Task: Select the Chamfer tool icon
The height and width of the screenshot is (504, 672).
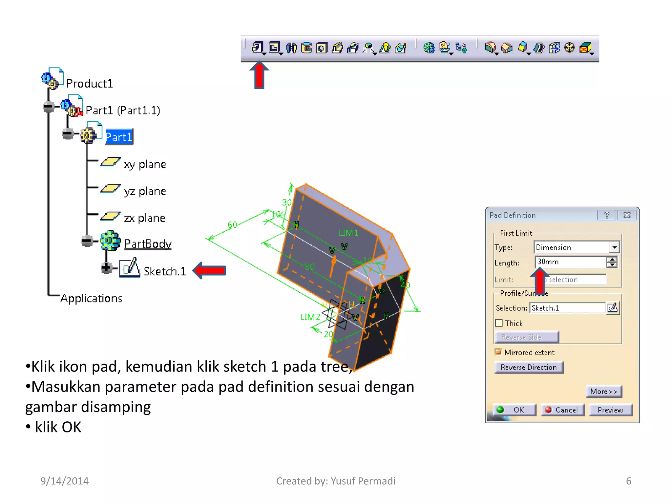Action: coord(507,48)
